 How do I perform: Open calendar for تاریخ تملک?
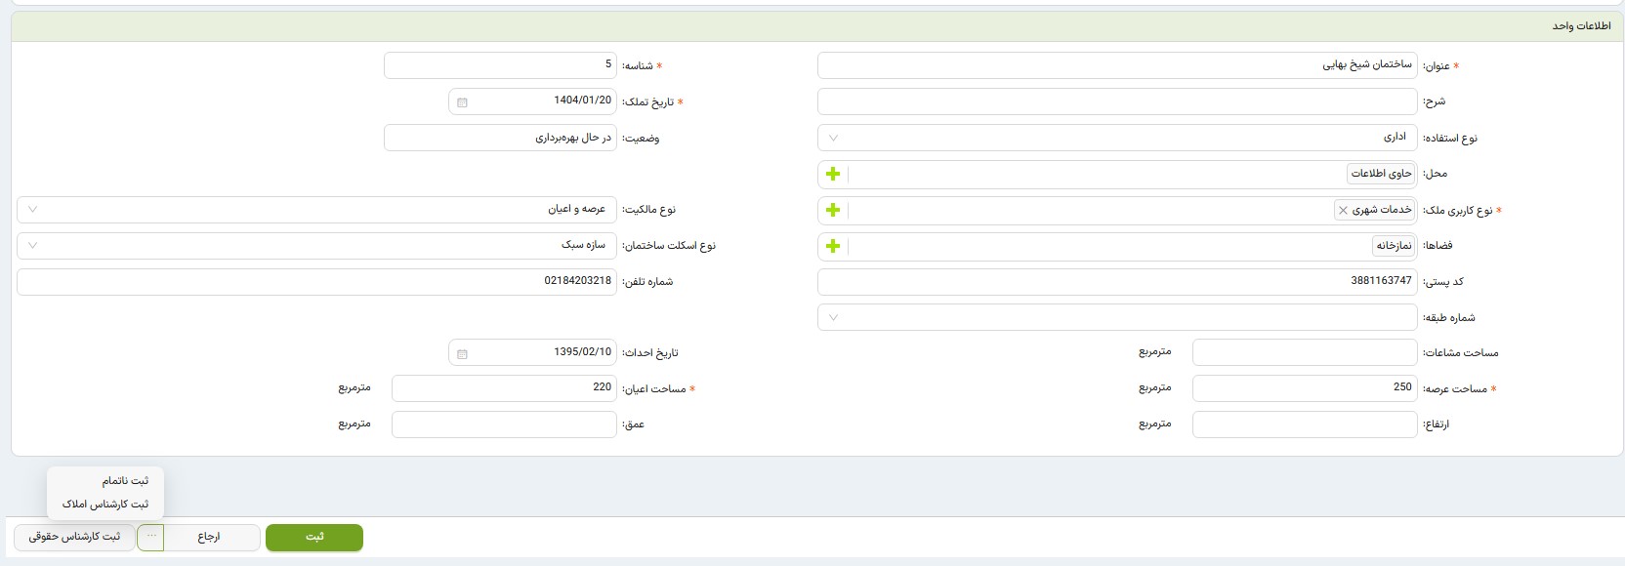click(462, 101)
